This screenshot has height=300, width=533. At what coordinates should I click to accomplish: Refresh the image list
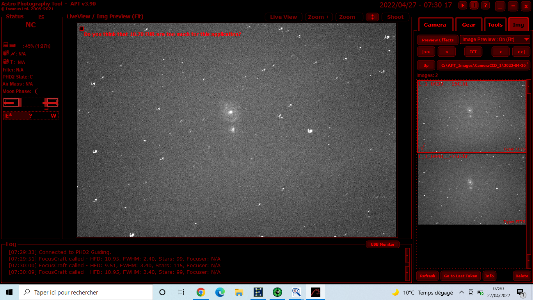click(428, 276)
